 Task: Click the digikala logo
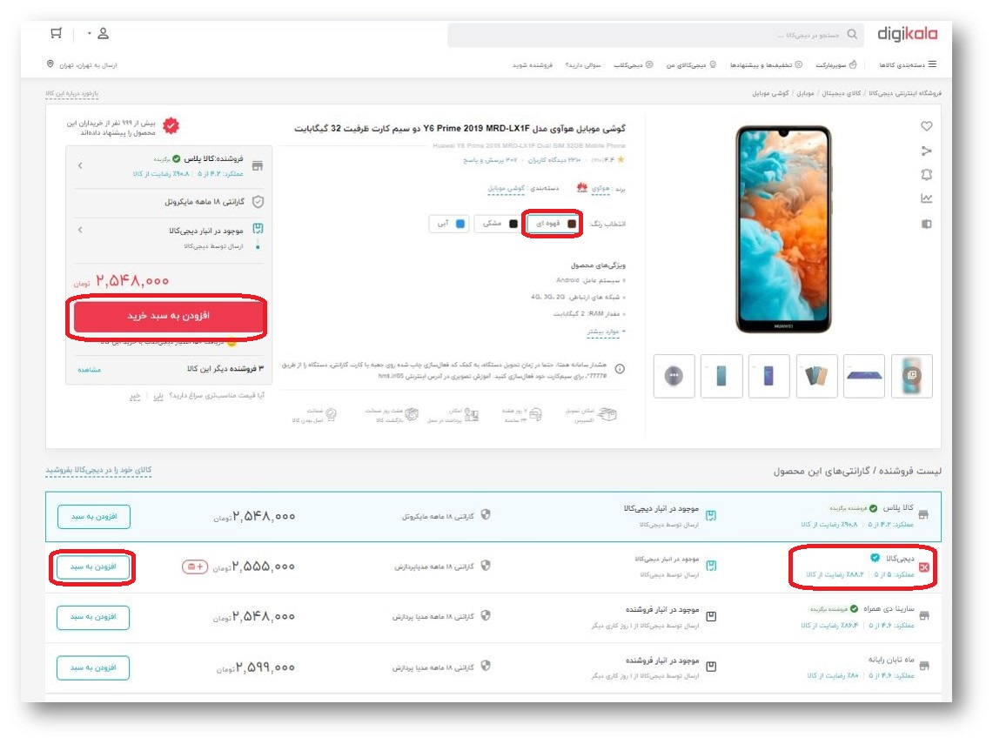[x=907, y=34]
